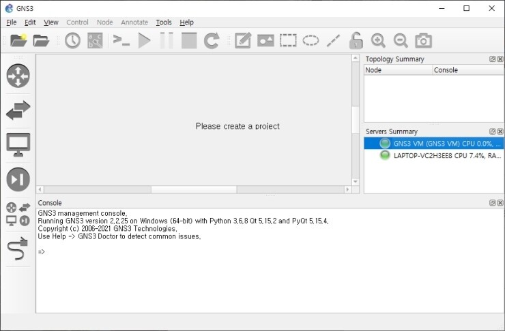Image resolution: width=505 pixels, height=331 pixels.
Task: Click the Zoom in magnifier icon
Action: (x=378, y=41)
